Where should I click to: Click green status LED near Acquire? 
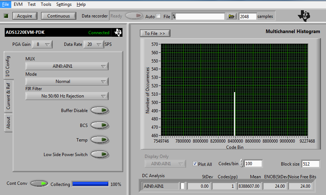click(x=6, y=16)
